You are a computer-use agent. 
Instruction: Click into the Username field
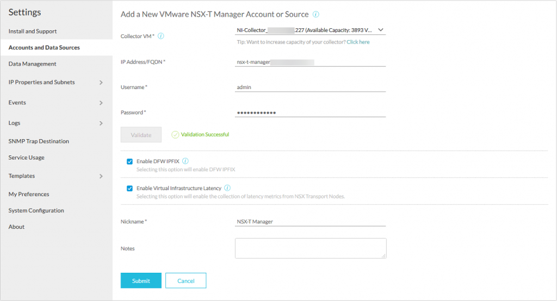310,87
